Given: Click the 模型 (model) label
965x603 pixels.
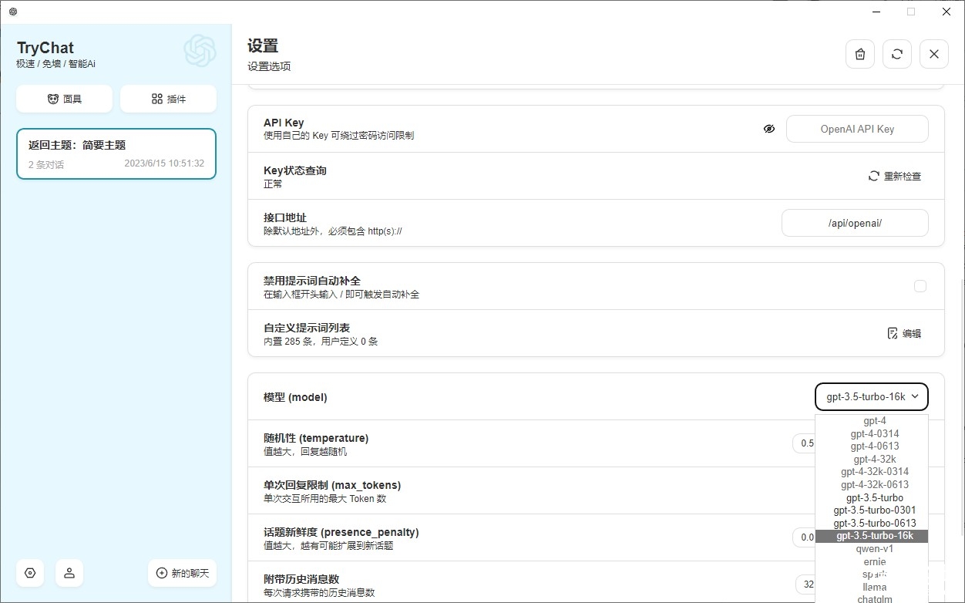Looking at the screenshot, I should [295, 397].
